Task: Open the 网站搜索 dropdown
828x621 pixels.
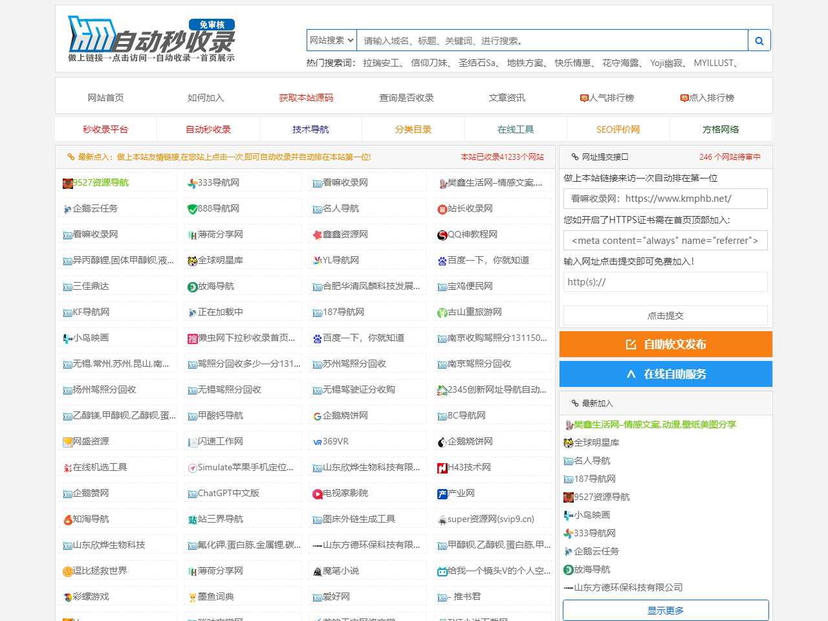Action: tap(331, 39)
